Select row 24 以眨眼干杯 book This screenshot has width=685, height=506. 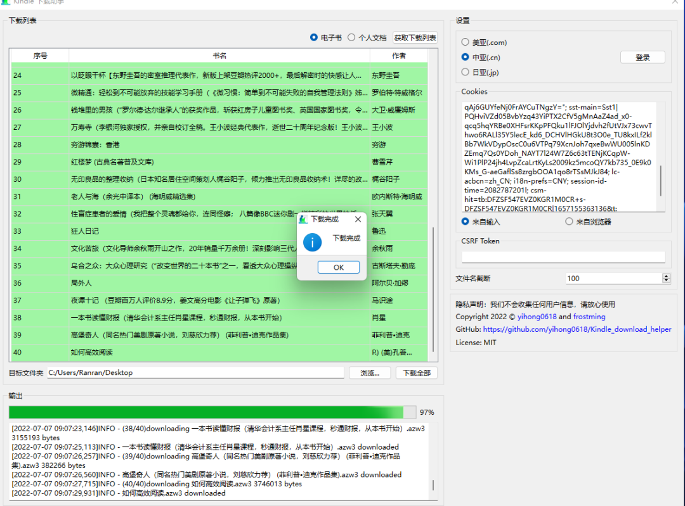pos(219,75)
